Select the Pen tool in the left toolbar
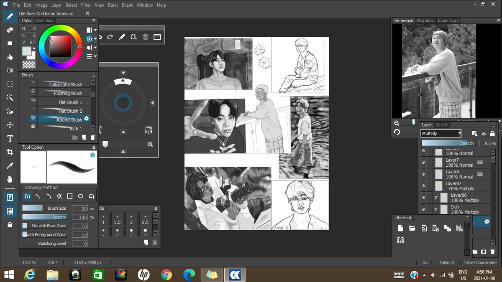Image resolution: width=502 pixels, height=282 pixels. [x=10, y=16]
